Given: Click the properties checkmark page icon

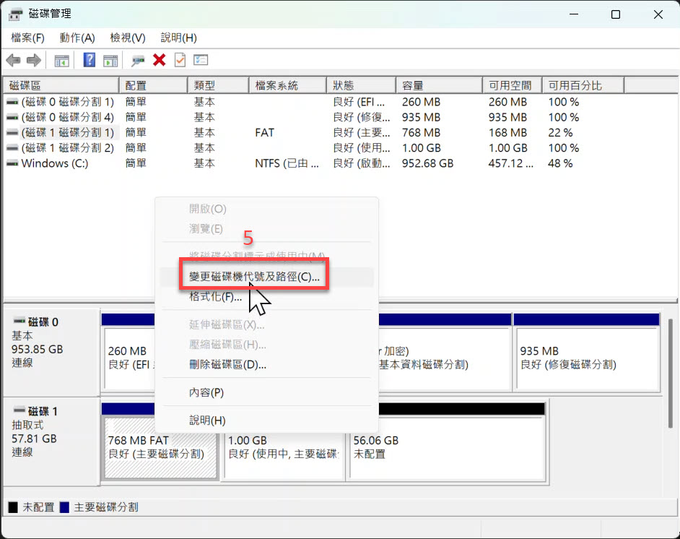Looking at the screenshot, I should pos(180,61).
